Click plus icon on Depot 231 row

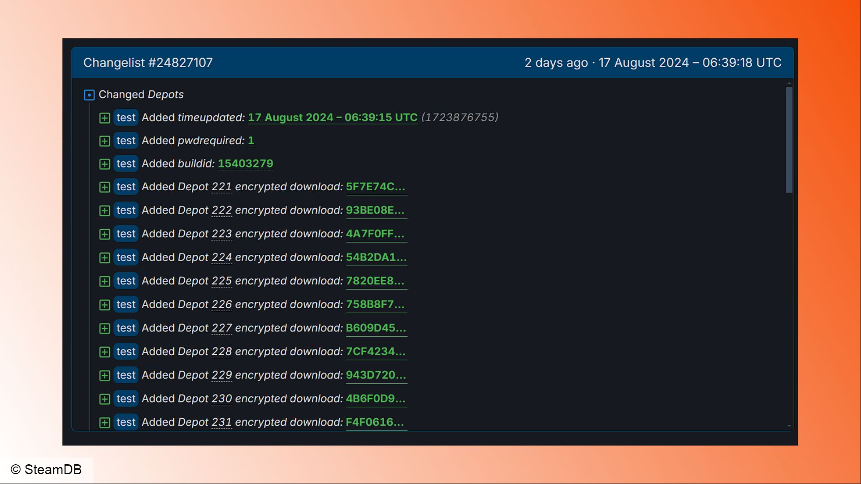point(104,423)
